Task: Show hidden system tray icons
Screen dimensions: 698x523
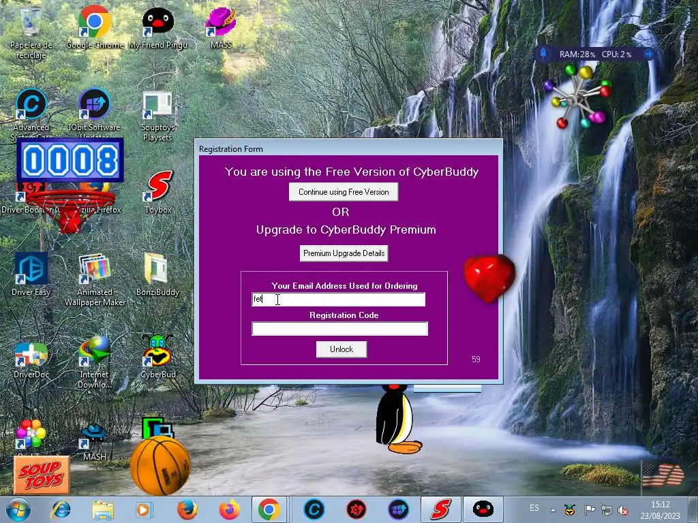Action: (x=553, y=510)
